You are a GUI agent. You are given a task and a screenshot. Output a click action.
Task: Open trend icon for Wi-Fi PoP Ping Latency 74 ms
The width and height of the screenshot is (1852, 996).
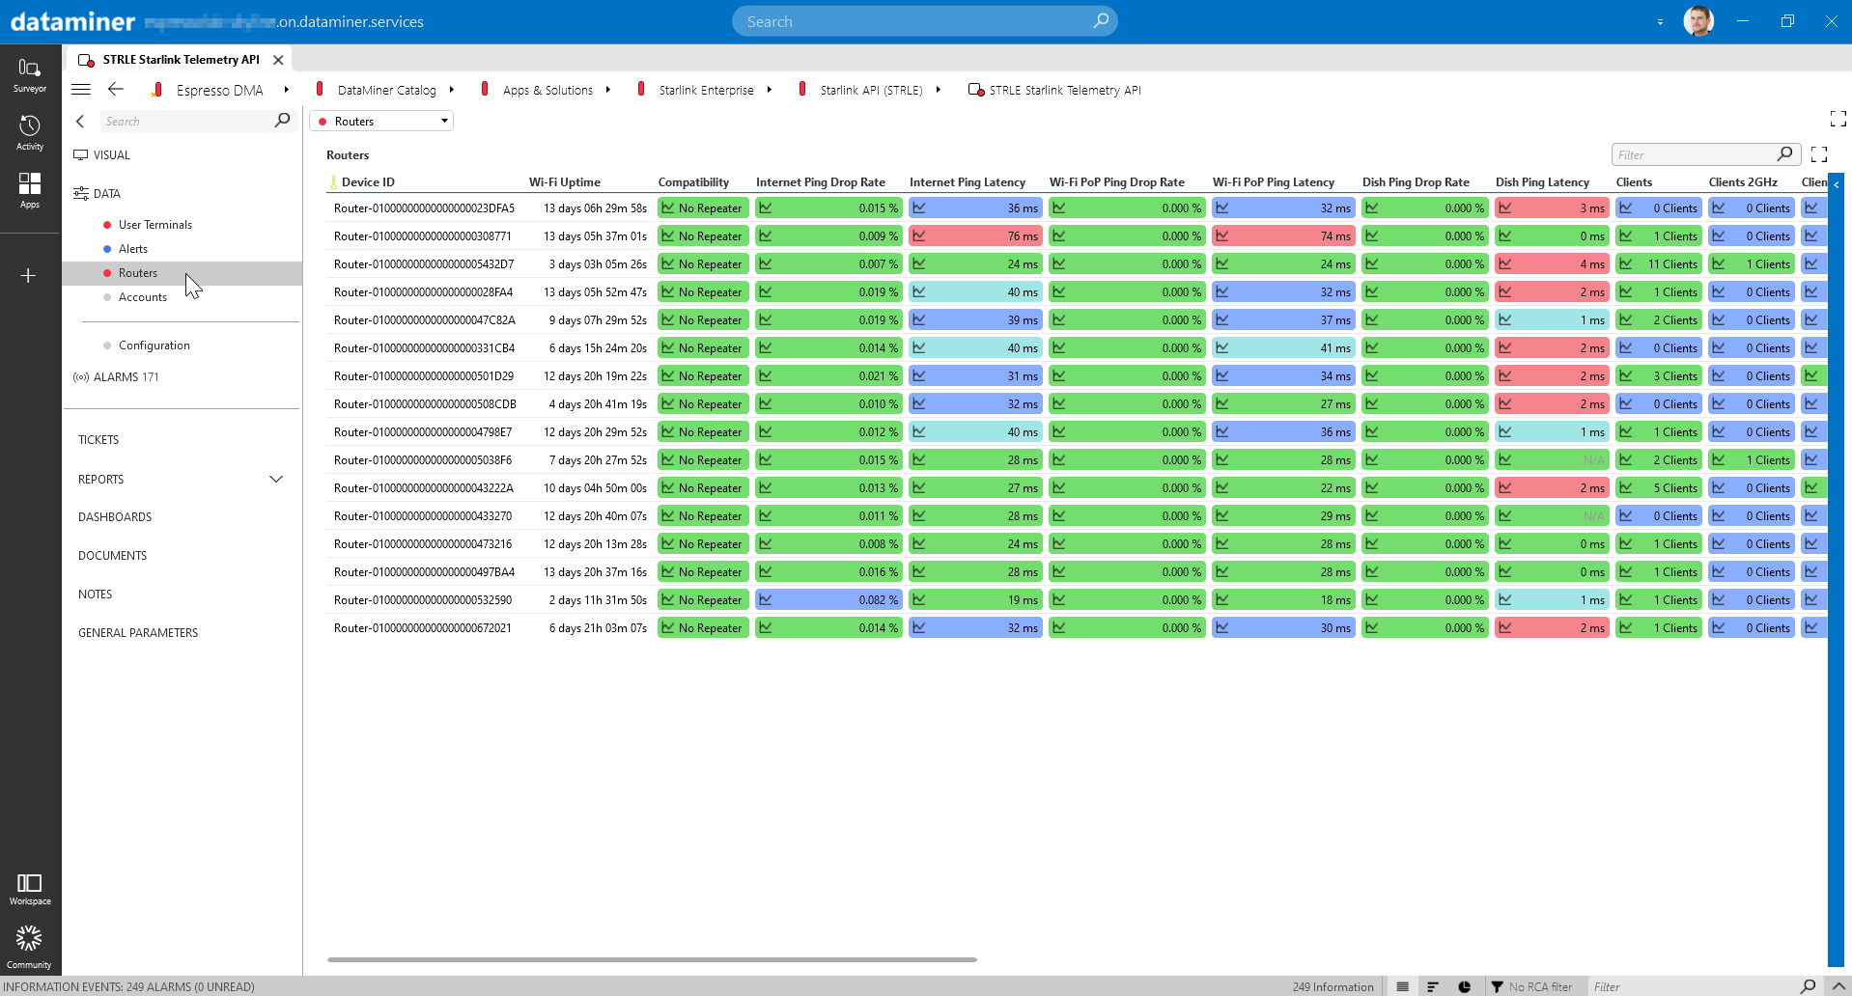[1222, 236]
